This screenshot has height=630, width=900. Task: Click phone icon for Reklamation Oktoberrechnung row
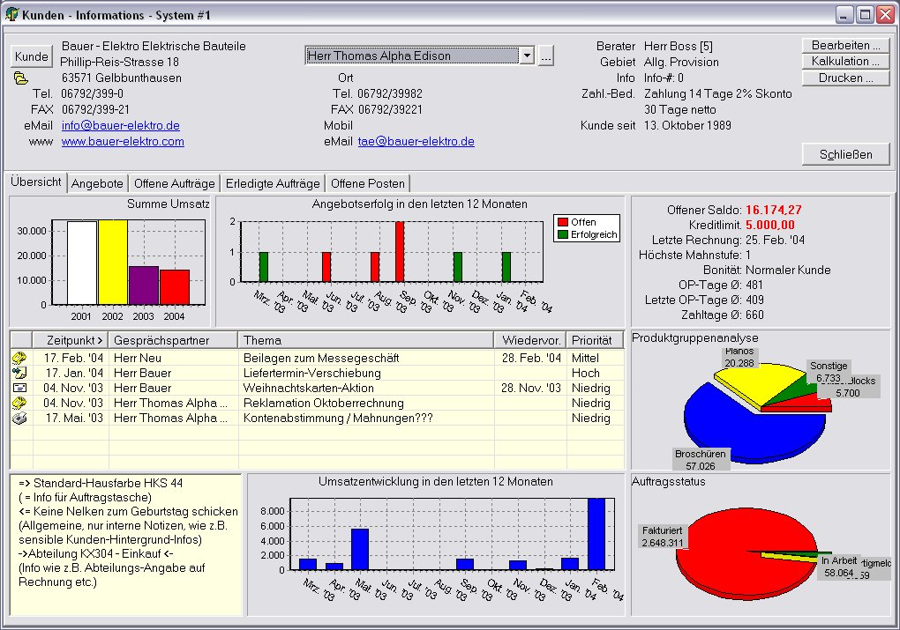[20, 403]
